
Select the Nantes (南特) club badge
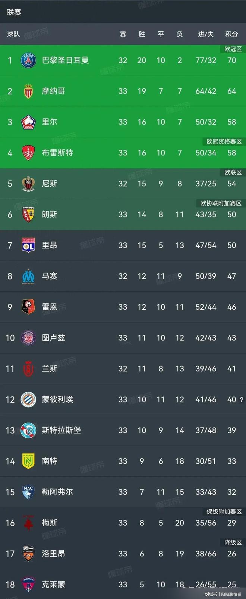(28, 461)
